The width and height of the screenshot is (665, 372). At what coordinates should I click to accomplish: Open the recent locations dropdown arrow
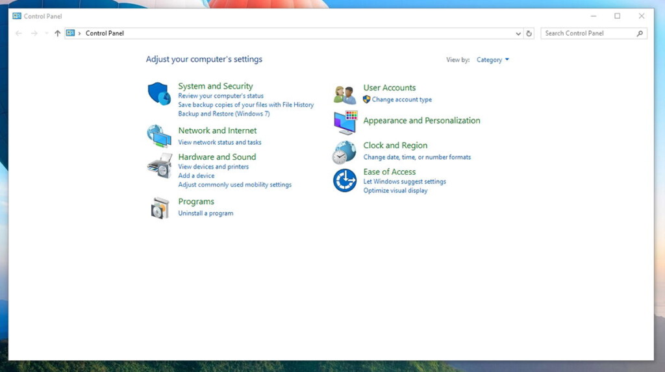(x=46, y=33)
